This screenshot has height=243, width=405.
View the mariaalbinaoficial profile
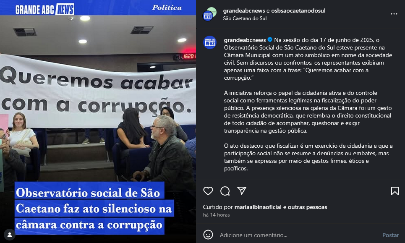coord(258,207)
